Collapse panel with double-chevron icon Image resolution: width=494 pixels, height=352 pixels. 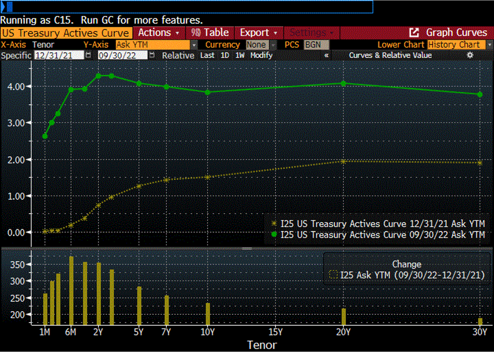pos(326,55)
